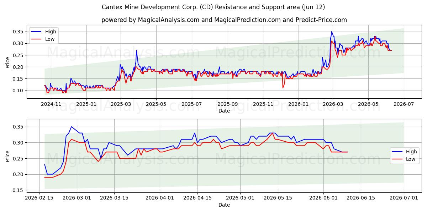Viewport: 427px width, 213px height.
Task: Click the '2026-01' tick label
Action: click(x=298, y=104)
